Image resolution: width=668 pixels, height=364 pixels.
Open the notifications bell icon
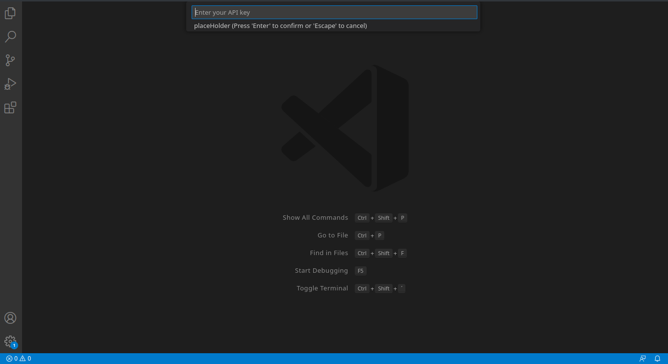click(658, 359)
